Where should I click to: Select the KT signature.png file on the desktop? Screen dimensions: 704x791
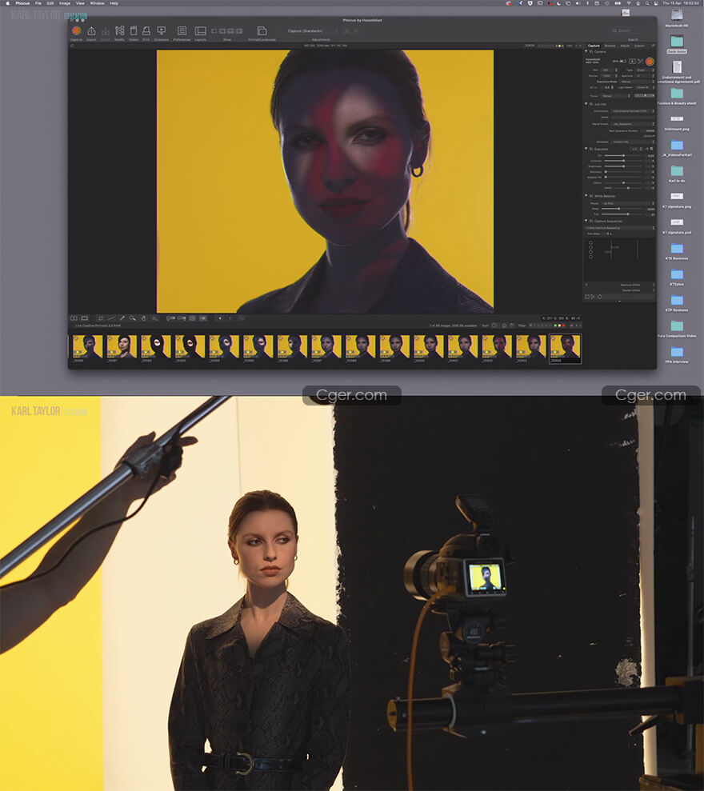tap(677, 199)
